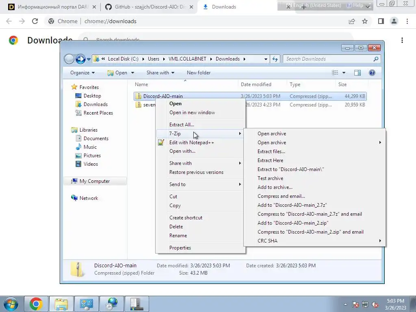416x312 pixels.
Task: Choose Compress to "Discord-AIO-main_2.zip" and email
Action: (310, 232)
